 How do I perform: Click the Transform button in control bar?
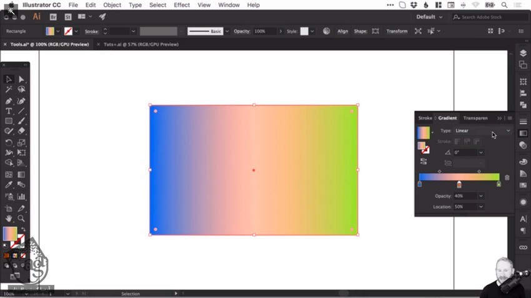pyautogui.click(x=397, y=31)
